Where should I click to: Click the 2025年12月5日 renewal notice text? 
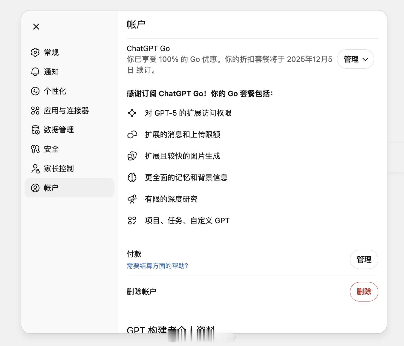click(229, 65)
